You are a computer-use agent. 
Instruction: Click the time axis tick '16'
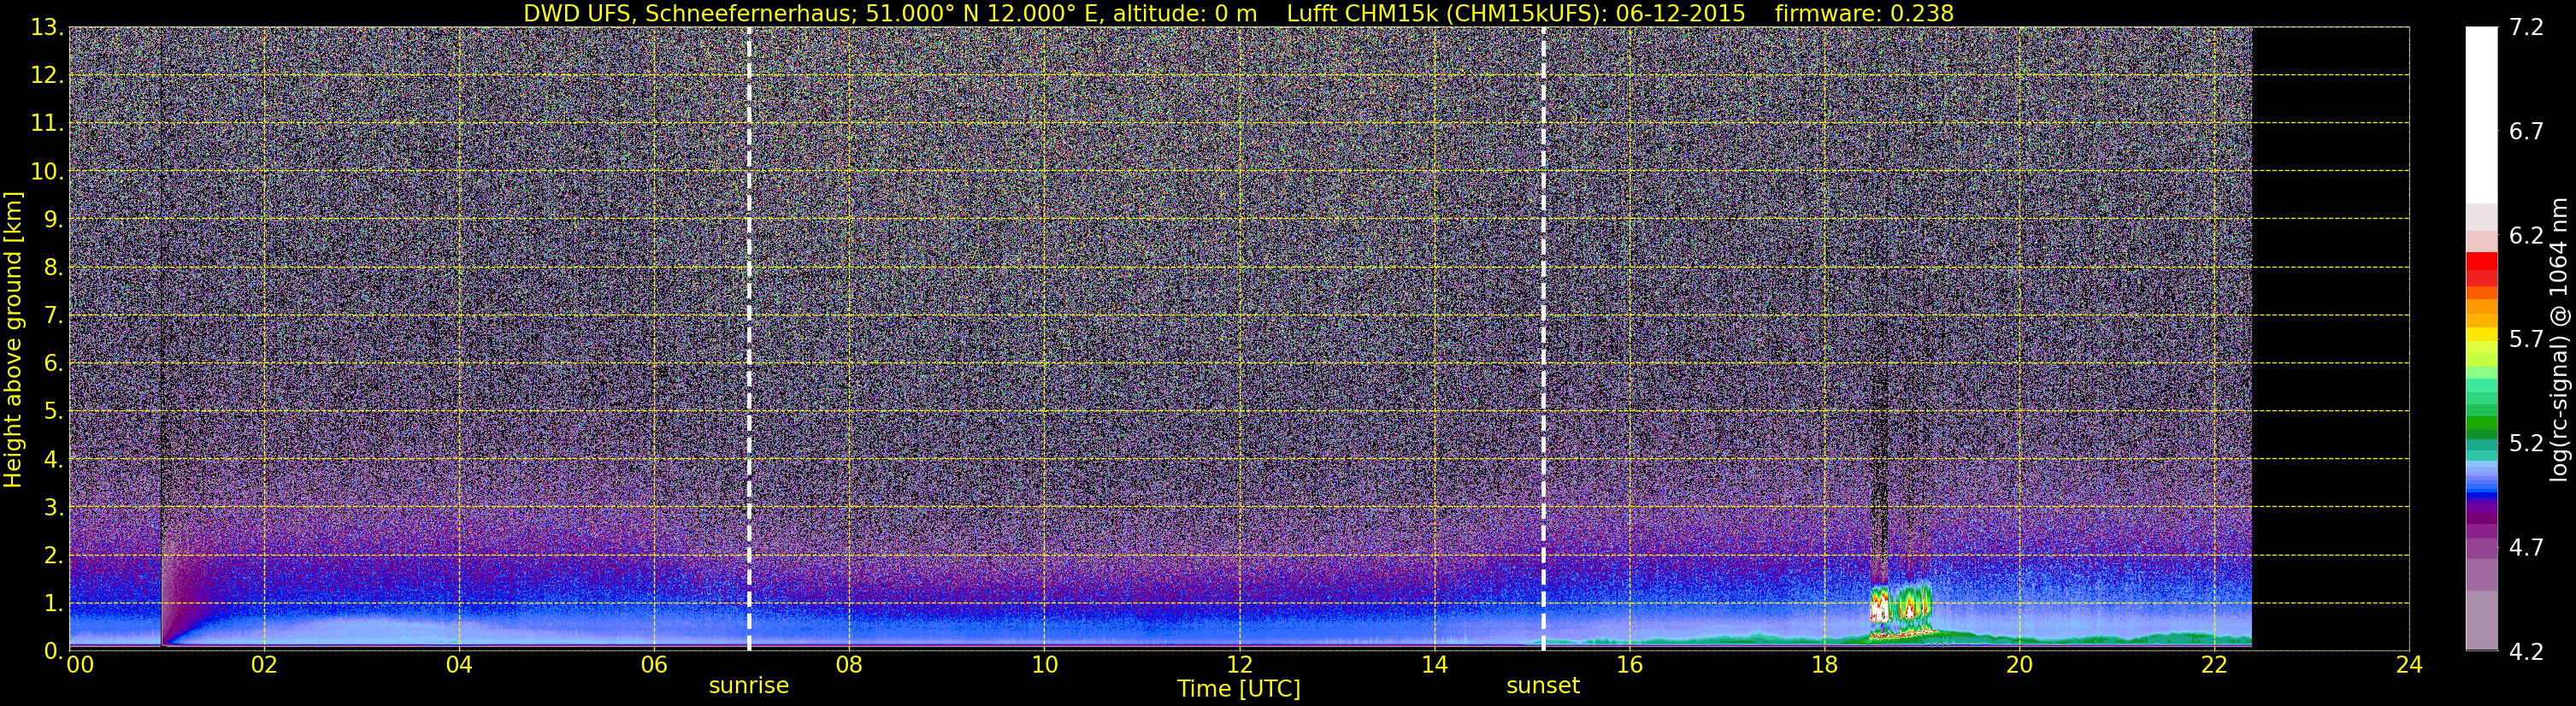[1629, 665]
